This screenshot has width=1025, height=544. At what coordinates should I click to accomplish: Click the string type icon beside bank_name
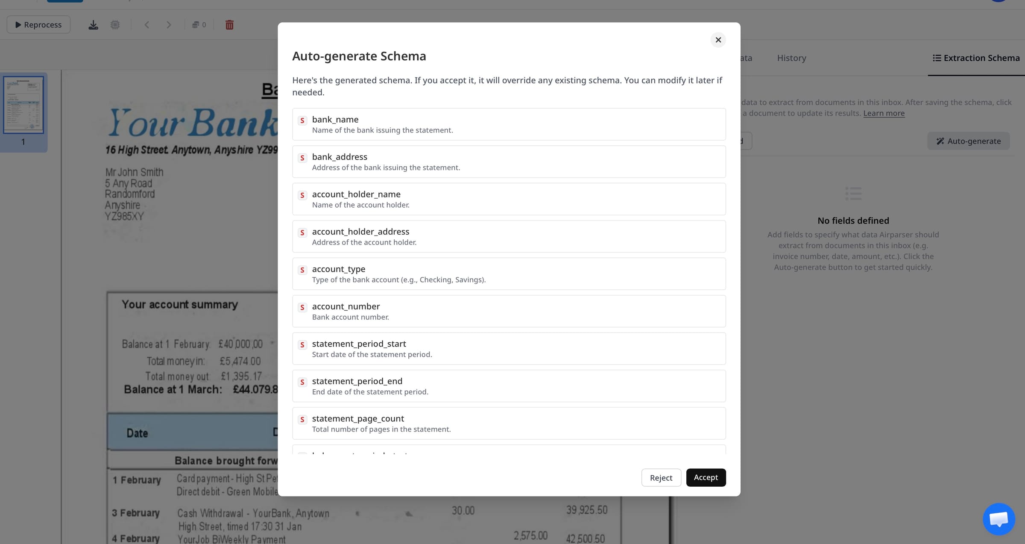302,121
